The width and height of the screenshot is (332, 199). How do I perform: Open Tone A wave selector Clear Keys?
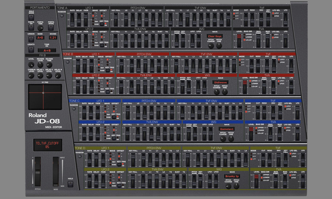[215, 36]
